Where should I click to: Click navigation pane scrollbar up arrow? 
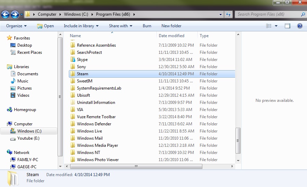pyautogui.click(x=60, y=35)
